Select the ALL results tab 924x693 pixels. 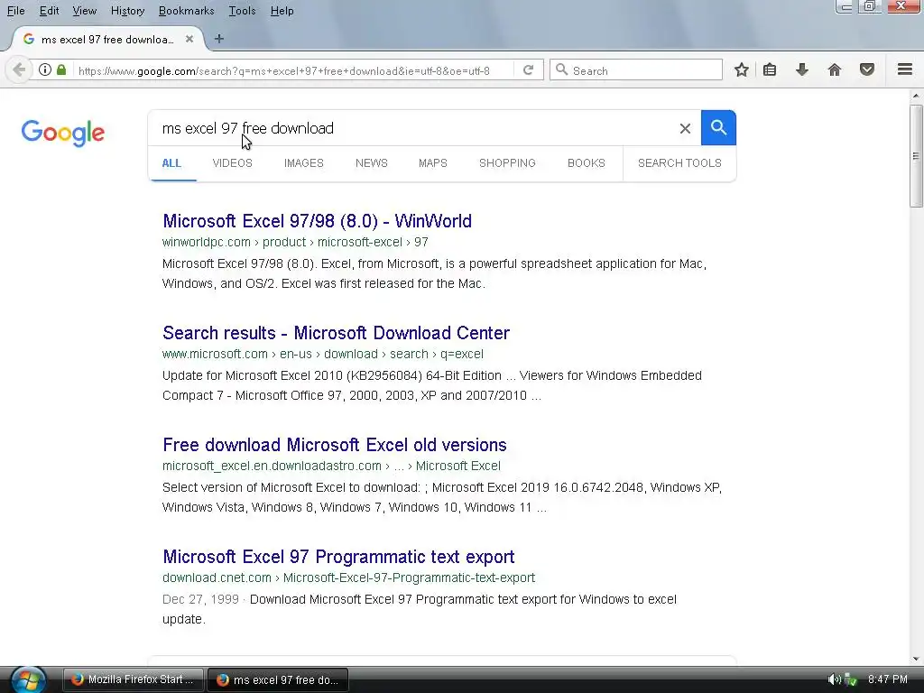tap(171, 163)
